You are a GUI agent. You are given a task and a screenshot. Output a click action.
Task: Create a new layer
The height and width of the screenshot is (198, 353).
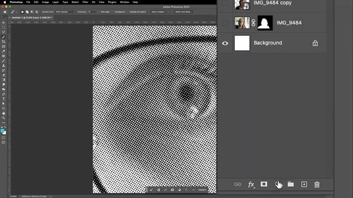[x=304, y=184]
